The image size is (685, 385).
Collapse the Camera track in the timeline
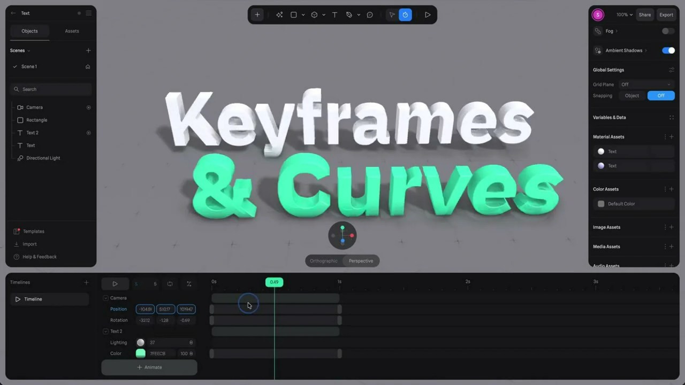[105, 298]
